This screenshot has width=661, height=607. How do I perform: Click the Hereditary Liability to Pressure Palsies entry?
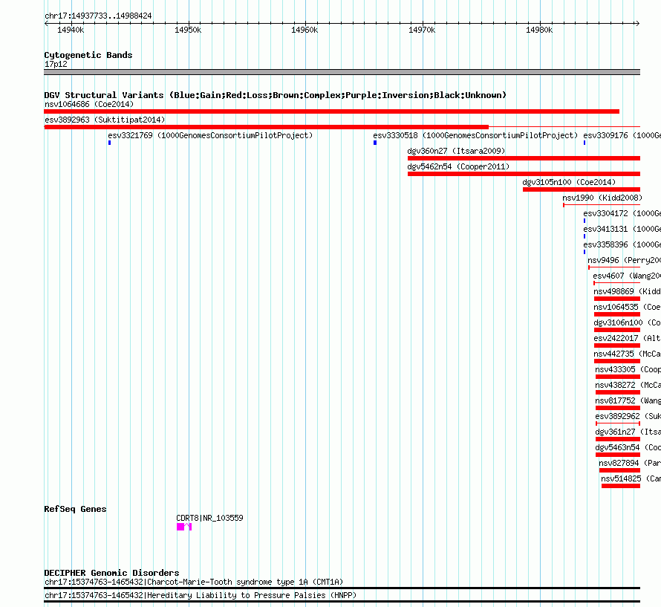201,595
